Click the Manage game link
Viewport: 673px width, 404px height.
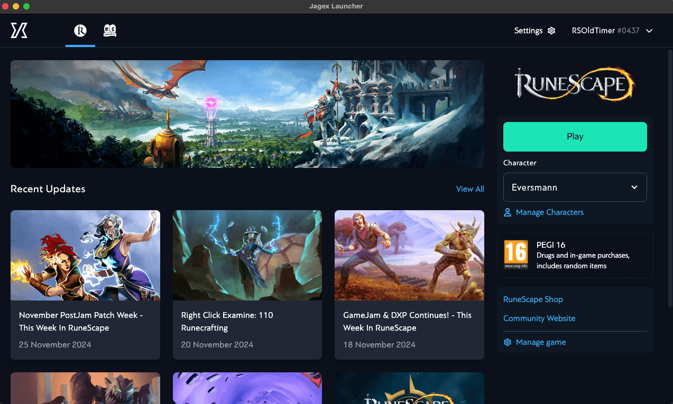(x=541, y=342)
